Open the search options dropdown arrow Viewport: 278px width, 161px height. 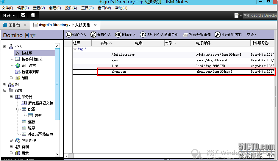coord(241,15)
